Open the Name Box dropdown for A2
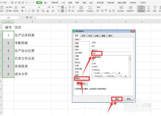Screen dimensions: 161x116 pyautogui.click(x=19, y=17)
